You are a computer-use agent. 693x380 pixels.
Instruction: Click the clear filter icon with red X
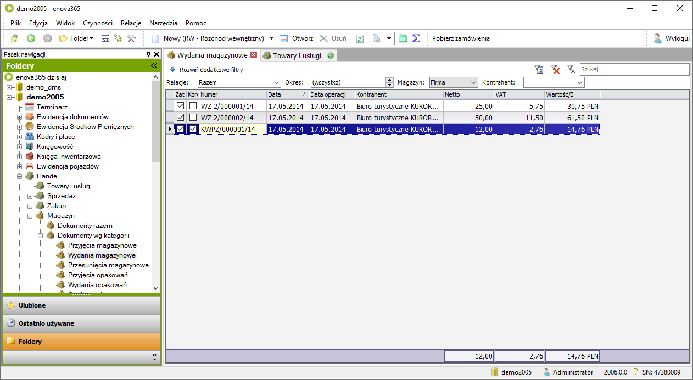pos(556,70)
